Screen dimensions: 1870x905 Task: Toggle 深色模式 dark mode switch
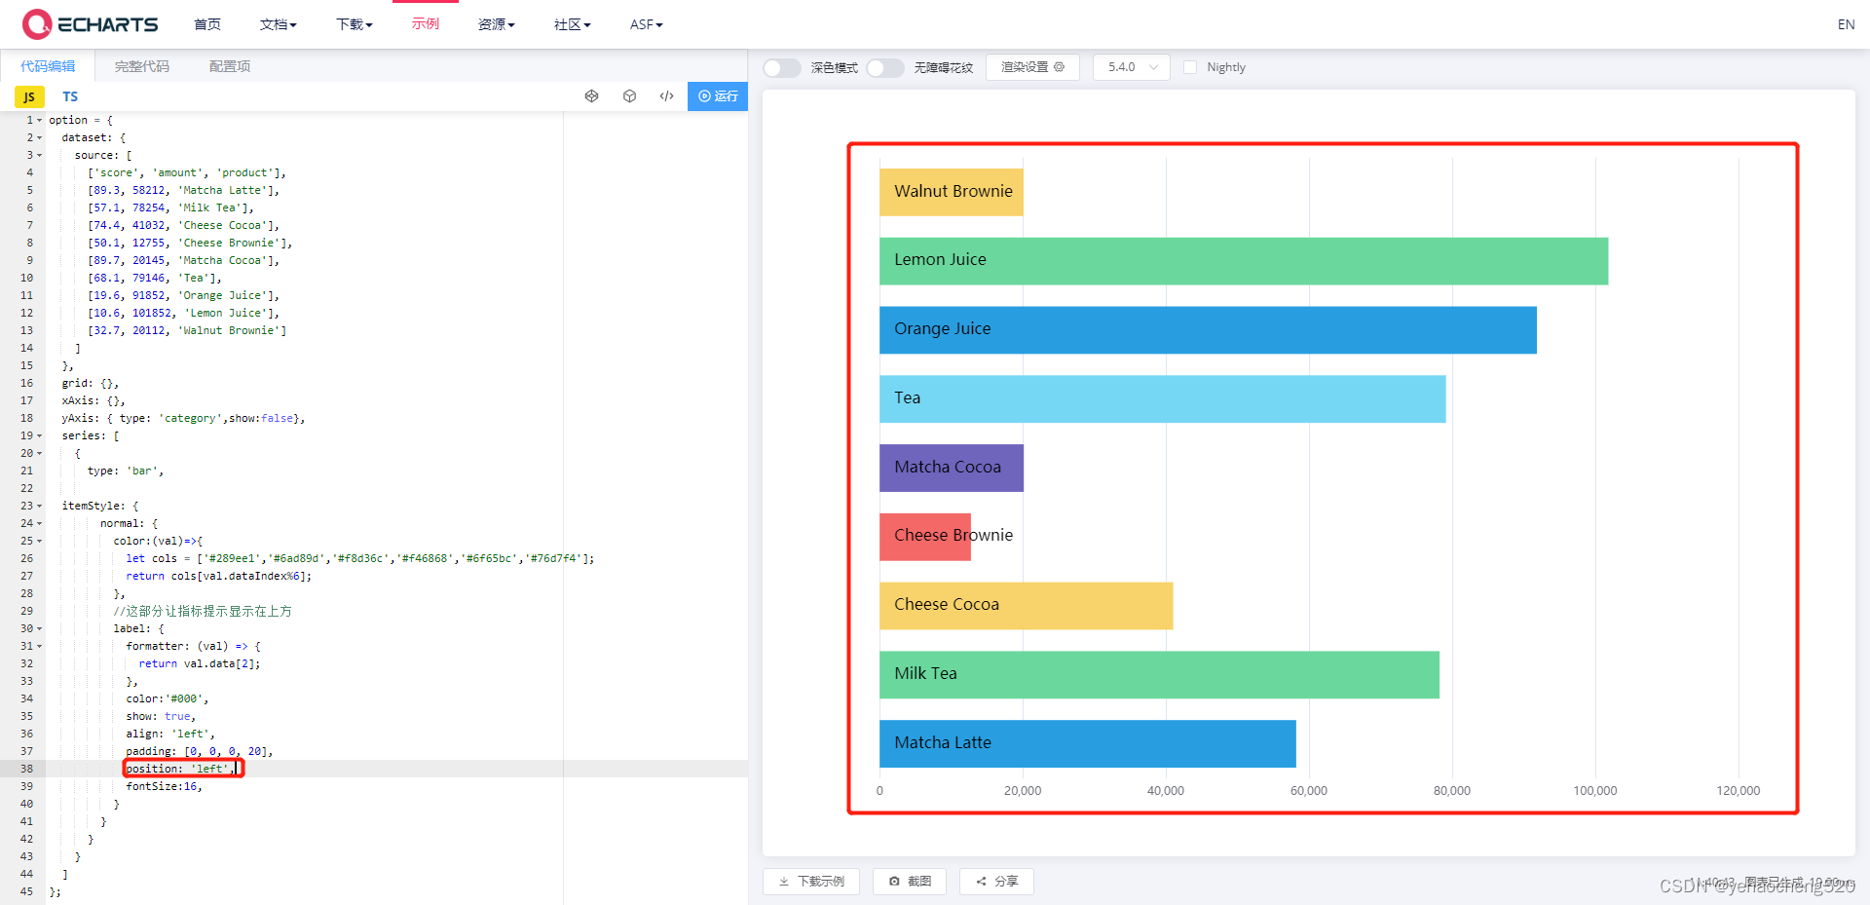click(x=781, y=67)
